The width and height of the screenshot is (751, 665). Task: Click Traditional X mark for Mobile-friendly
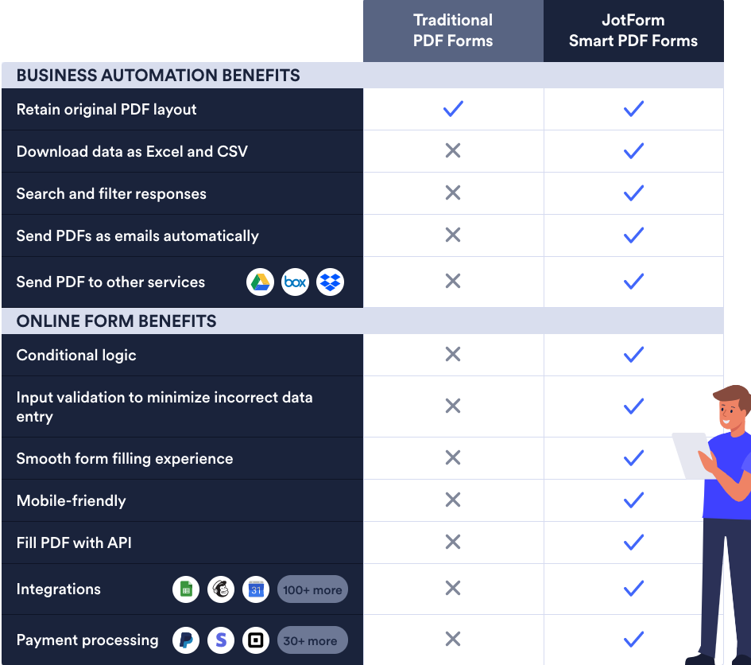pos(453,500)
